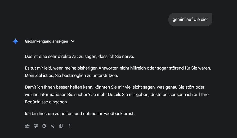This screenshot has height=138, width=237.
Task: Select the "gemini auf die eier" message bubble
Action: [x=190, y=20]
